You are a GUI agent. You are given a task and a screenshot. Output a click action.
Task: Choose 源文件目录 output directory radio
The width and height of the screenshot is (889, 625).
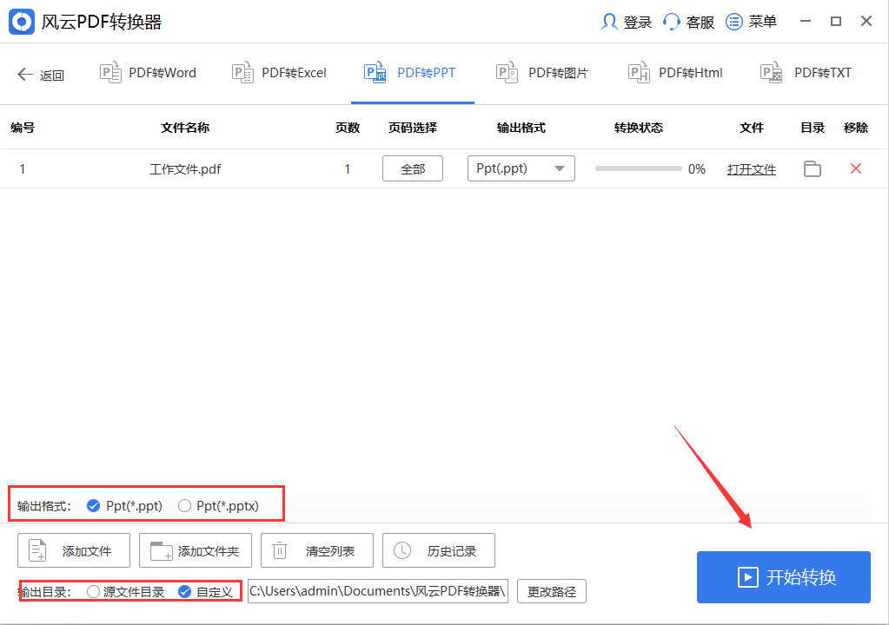[x=94, y=592]
